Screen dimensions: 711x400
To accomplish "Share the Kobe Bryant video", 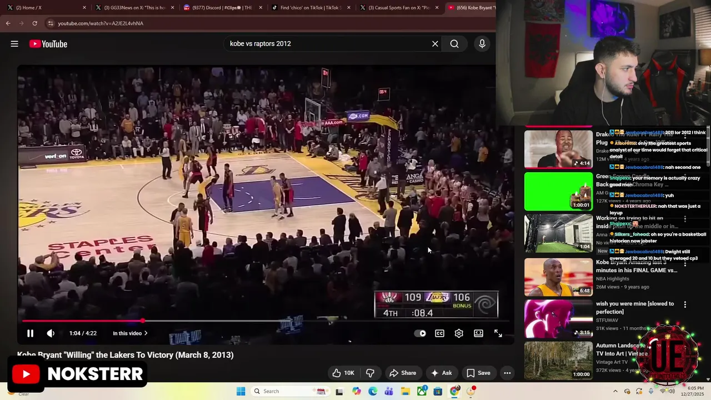I will [x=403, y=373].
